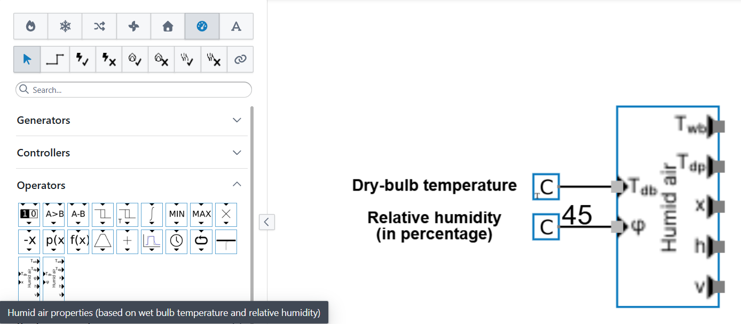
Task: Pick the step-shaped connection line tool
Action: coord(54,59)
